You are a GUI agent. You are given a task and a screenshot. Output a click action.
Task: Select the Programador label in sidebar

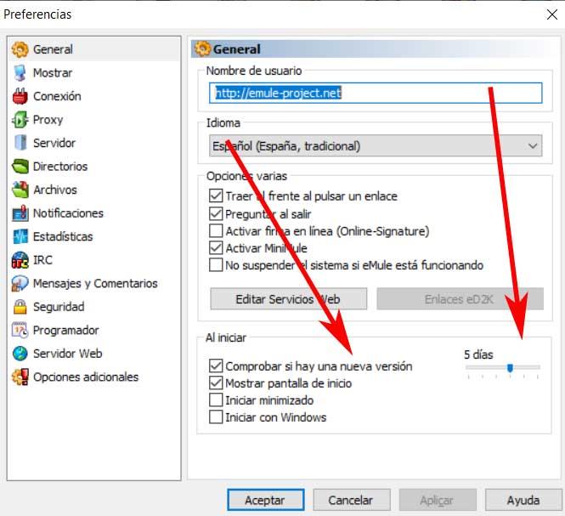[x=66, y=331]
